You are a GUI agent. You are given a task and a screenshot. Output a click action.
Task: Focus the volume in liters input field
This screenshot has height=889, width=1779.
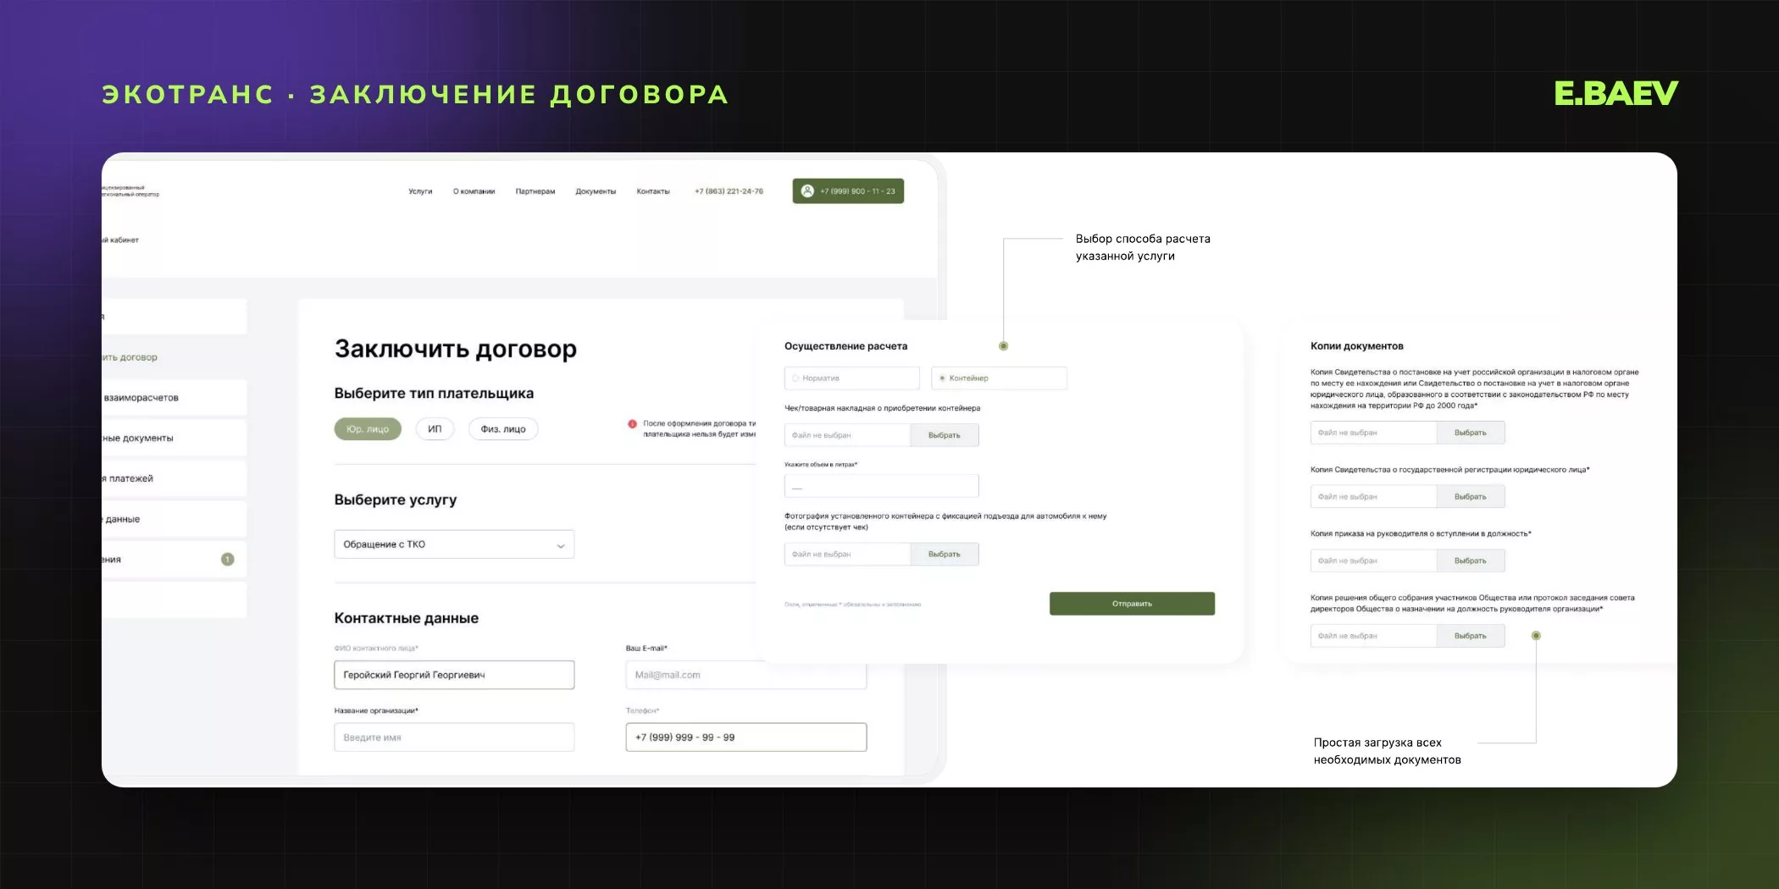[882, 486]
